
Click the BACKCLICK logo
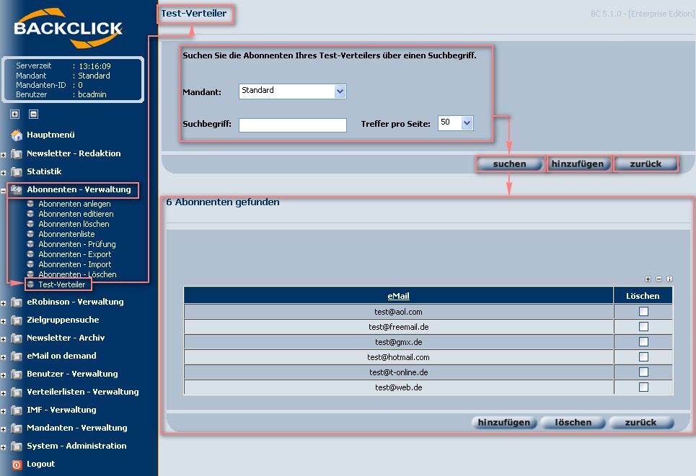pos(68,28)
